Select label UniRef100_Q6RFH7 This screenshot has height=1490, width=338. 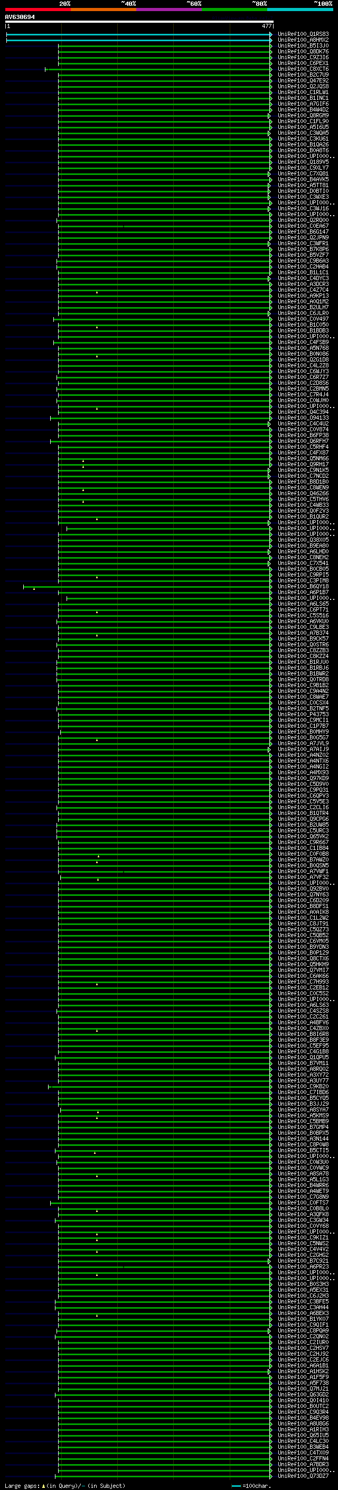click(x=303, y=441)
